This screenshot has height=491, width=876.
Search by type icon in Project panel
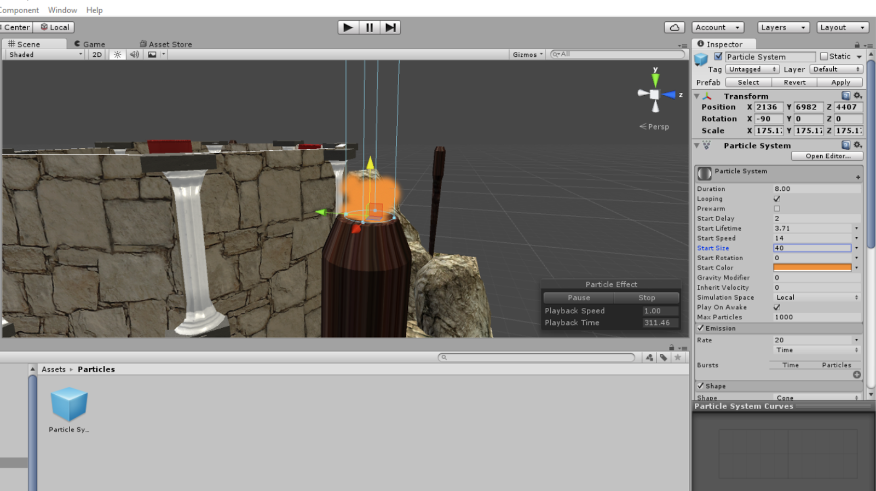pyautogui.click(x=649, y=358)
